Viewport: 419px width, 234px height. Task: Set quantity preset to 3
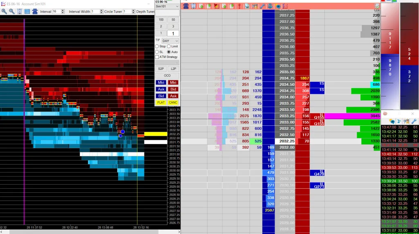tap(173, 27)
